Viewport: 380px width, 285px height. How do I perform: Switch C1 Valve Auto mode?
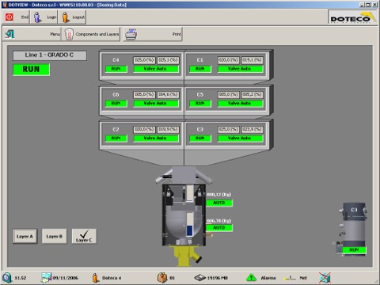[240, 69]
